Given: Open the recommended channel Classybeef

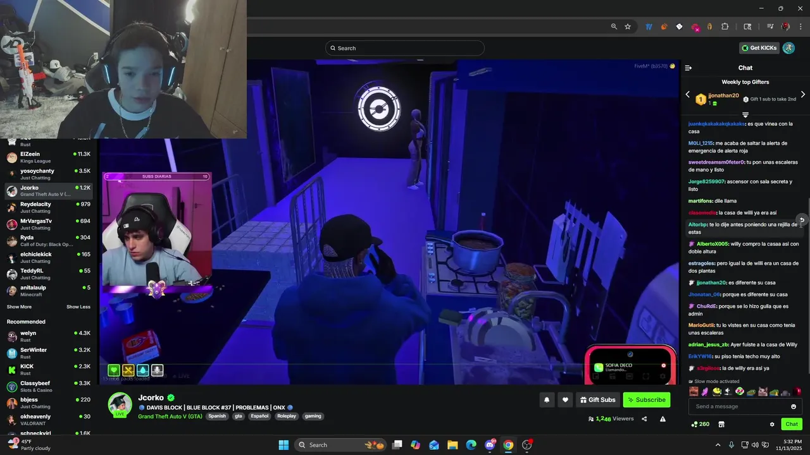Looking at the screenshot, I should click(x=49, y=386).
